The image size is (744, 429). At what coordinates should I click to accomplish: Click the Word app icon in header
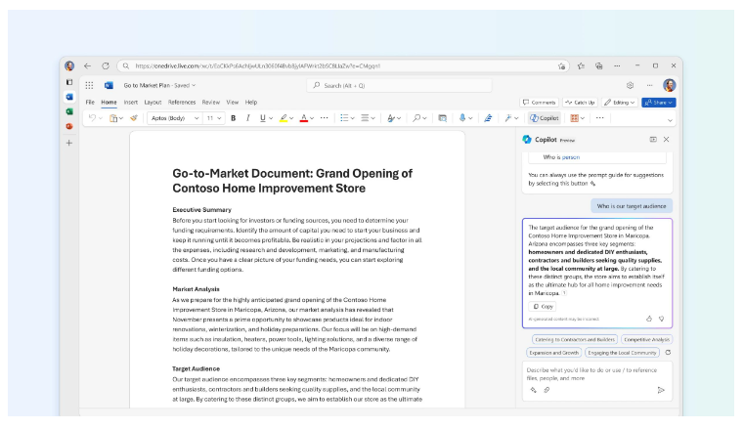tap(109, 85)
